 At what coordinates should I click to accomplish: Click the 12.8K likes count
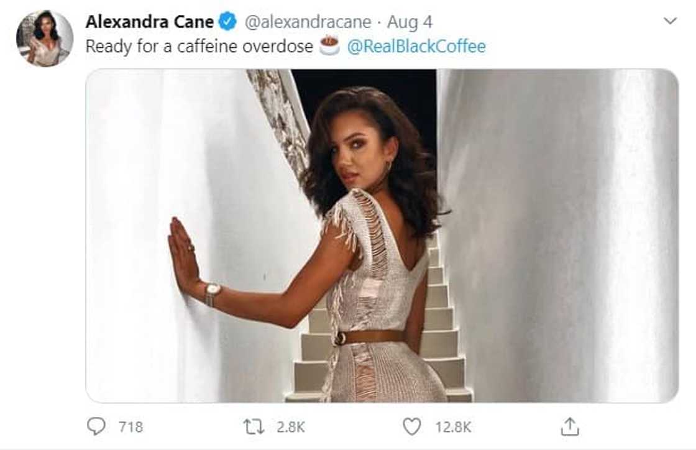click(452, 427)
